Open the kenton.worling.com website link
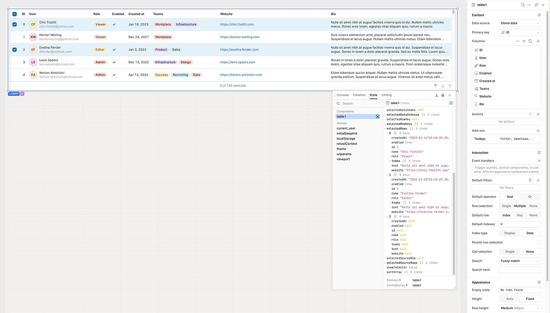 point(240,37)
